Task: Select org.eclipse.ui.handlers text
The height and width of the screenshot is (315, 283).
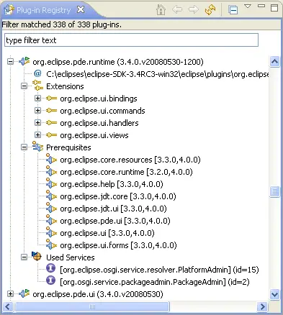Action: [x=99, y=123]
